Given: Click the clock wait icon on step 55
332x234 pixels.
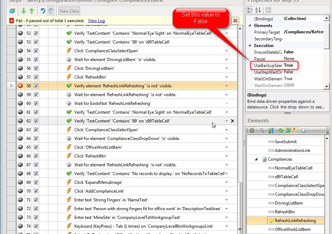Looking at the screenshot, I should 69,59.
